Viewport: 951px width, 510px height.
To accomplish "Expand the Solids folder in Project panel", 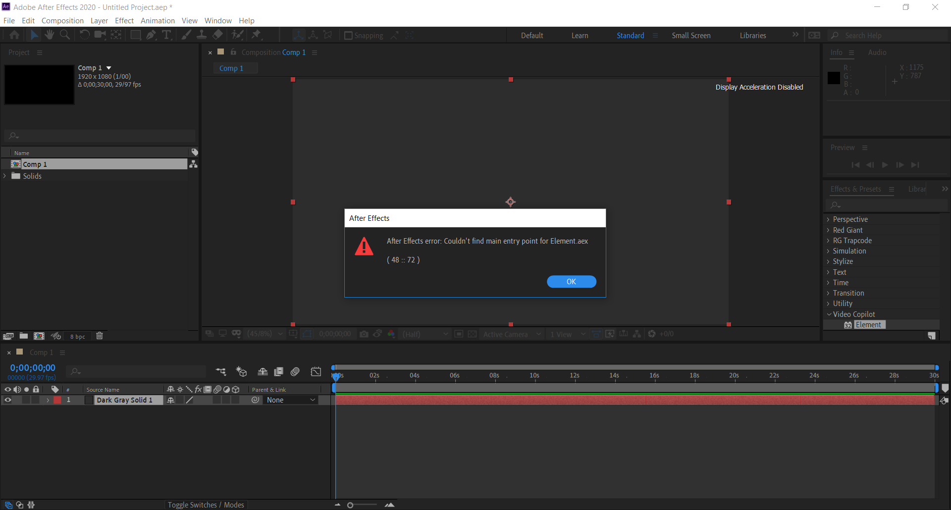I will point(5,176).
